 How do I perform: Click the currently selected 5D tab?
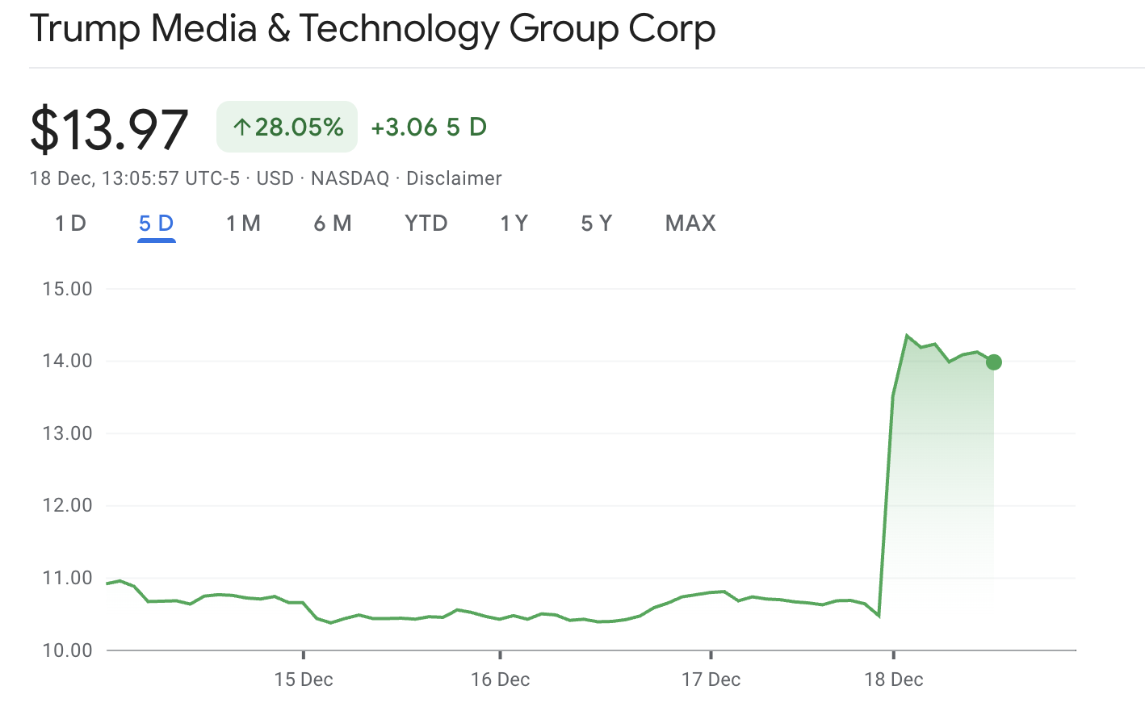click(x=155, y=224)
